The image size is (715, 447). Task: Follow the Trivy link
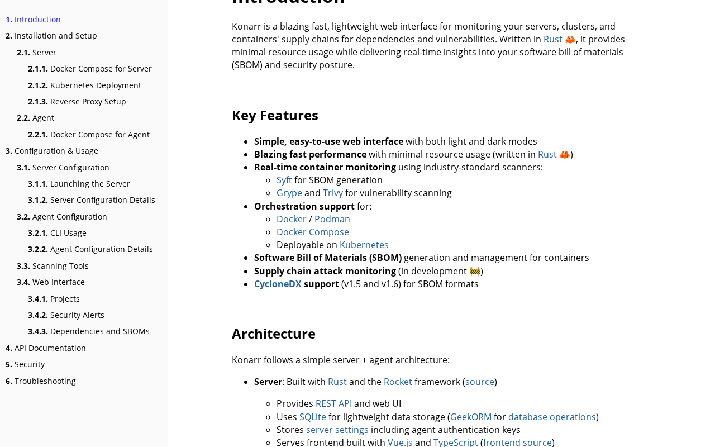click(x=332, y=193)
